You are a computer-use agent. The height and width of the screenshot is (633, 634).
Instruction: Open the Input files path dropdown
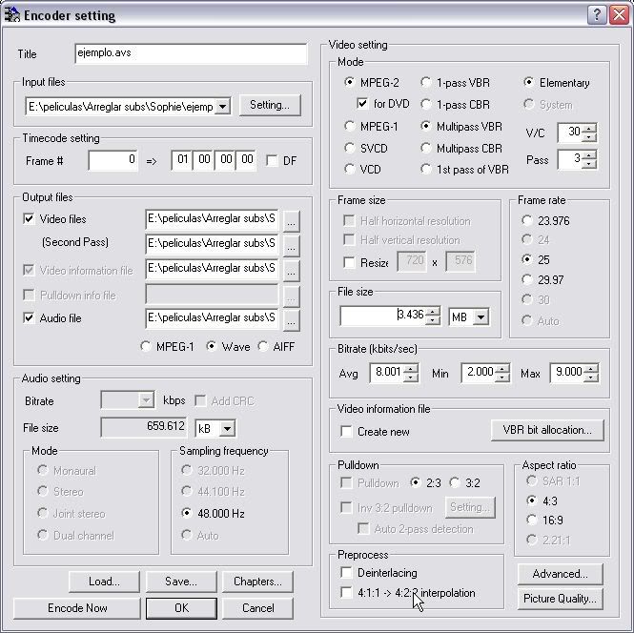223,106
